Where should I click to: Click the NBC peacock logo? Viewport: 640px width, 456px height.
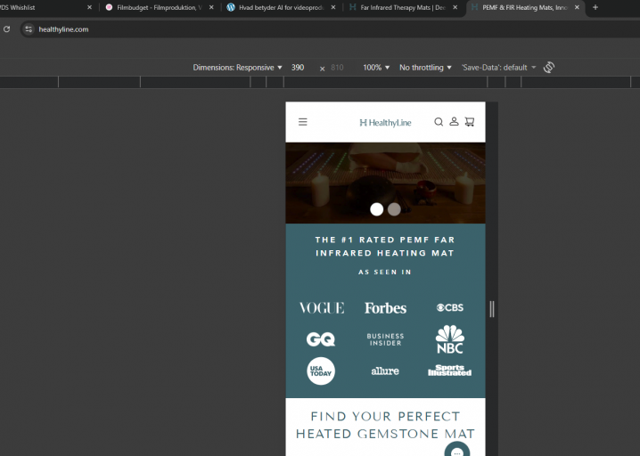tap(450, 339)
